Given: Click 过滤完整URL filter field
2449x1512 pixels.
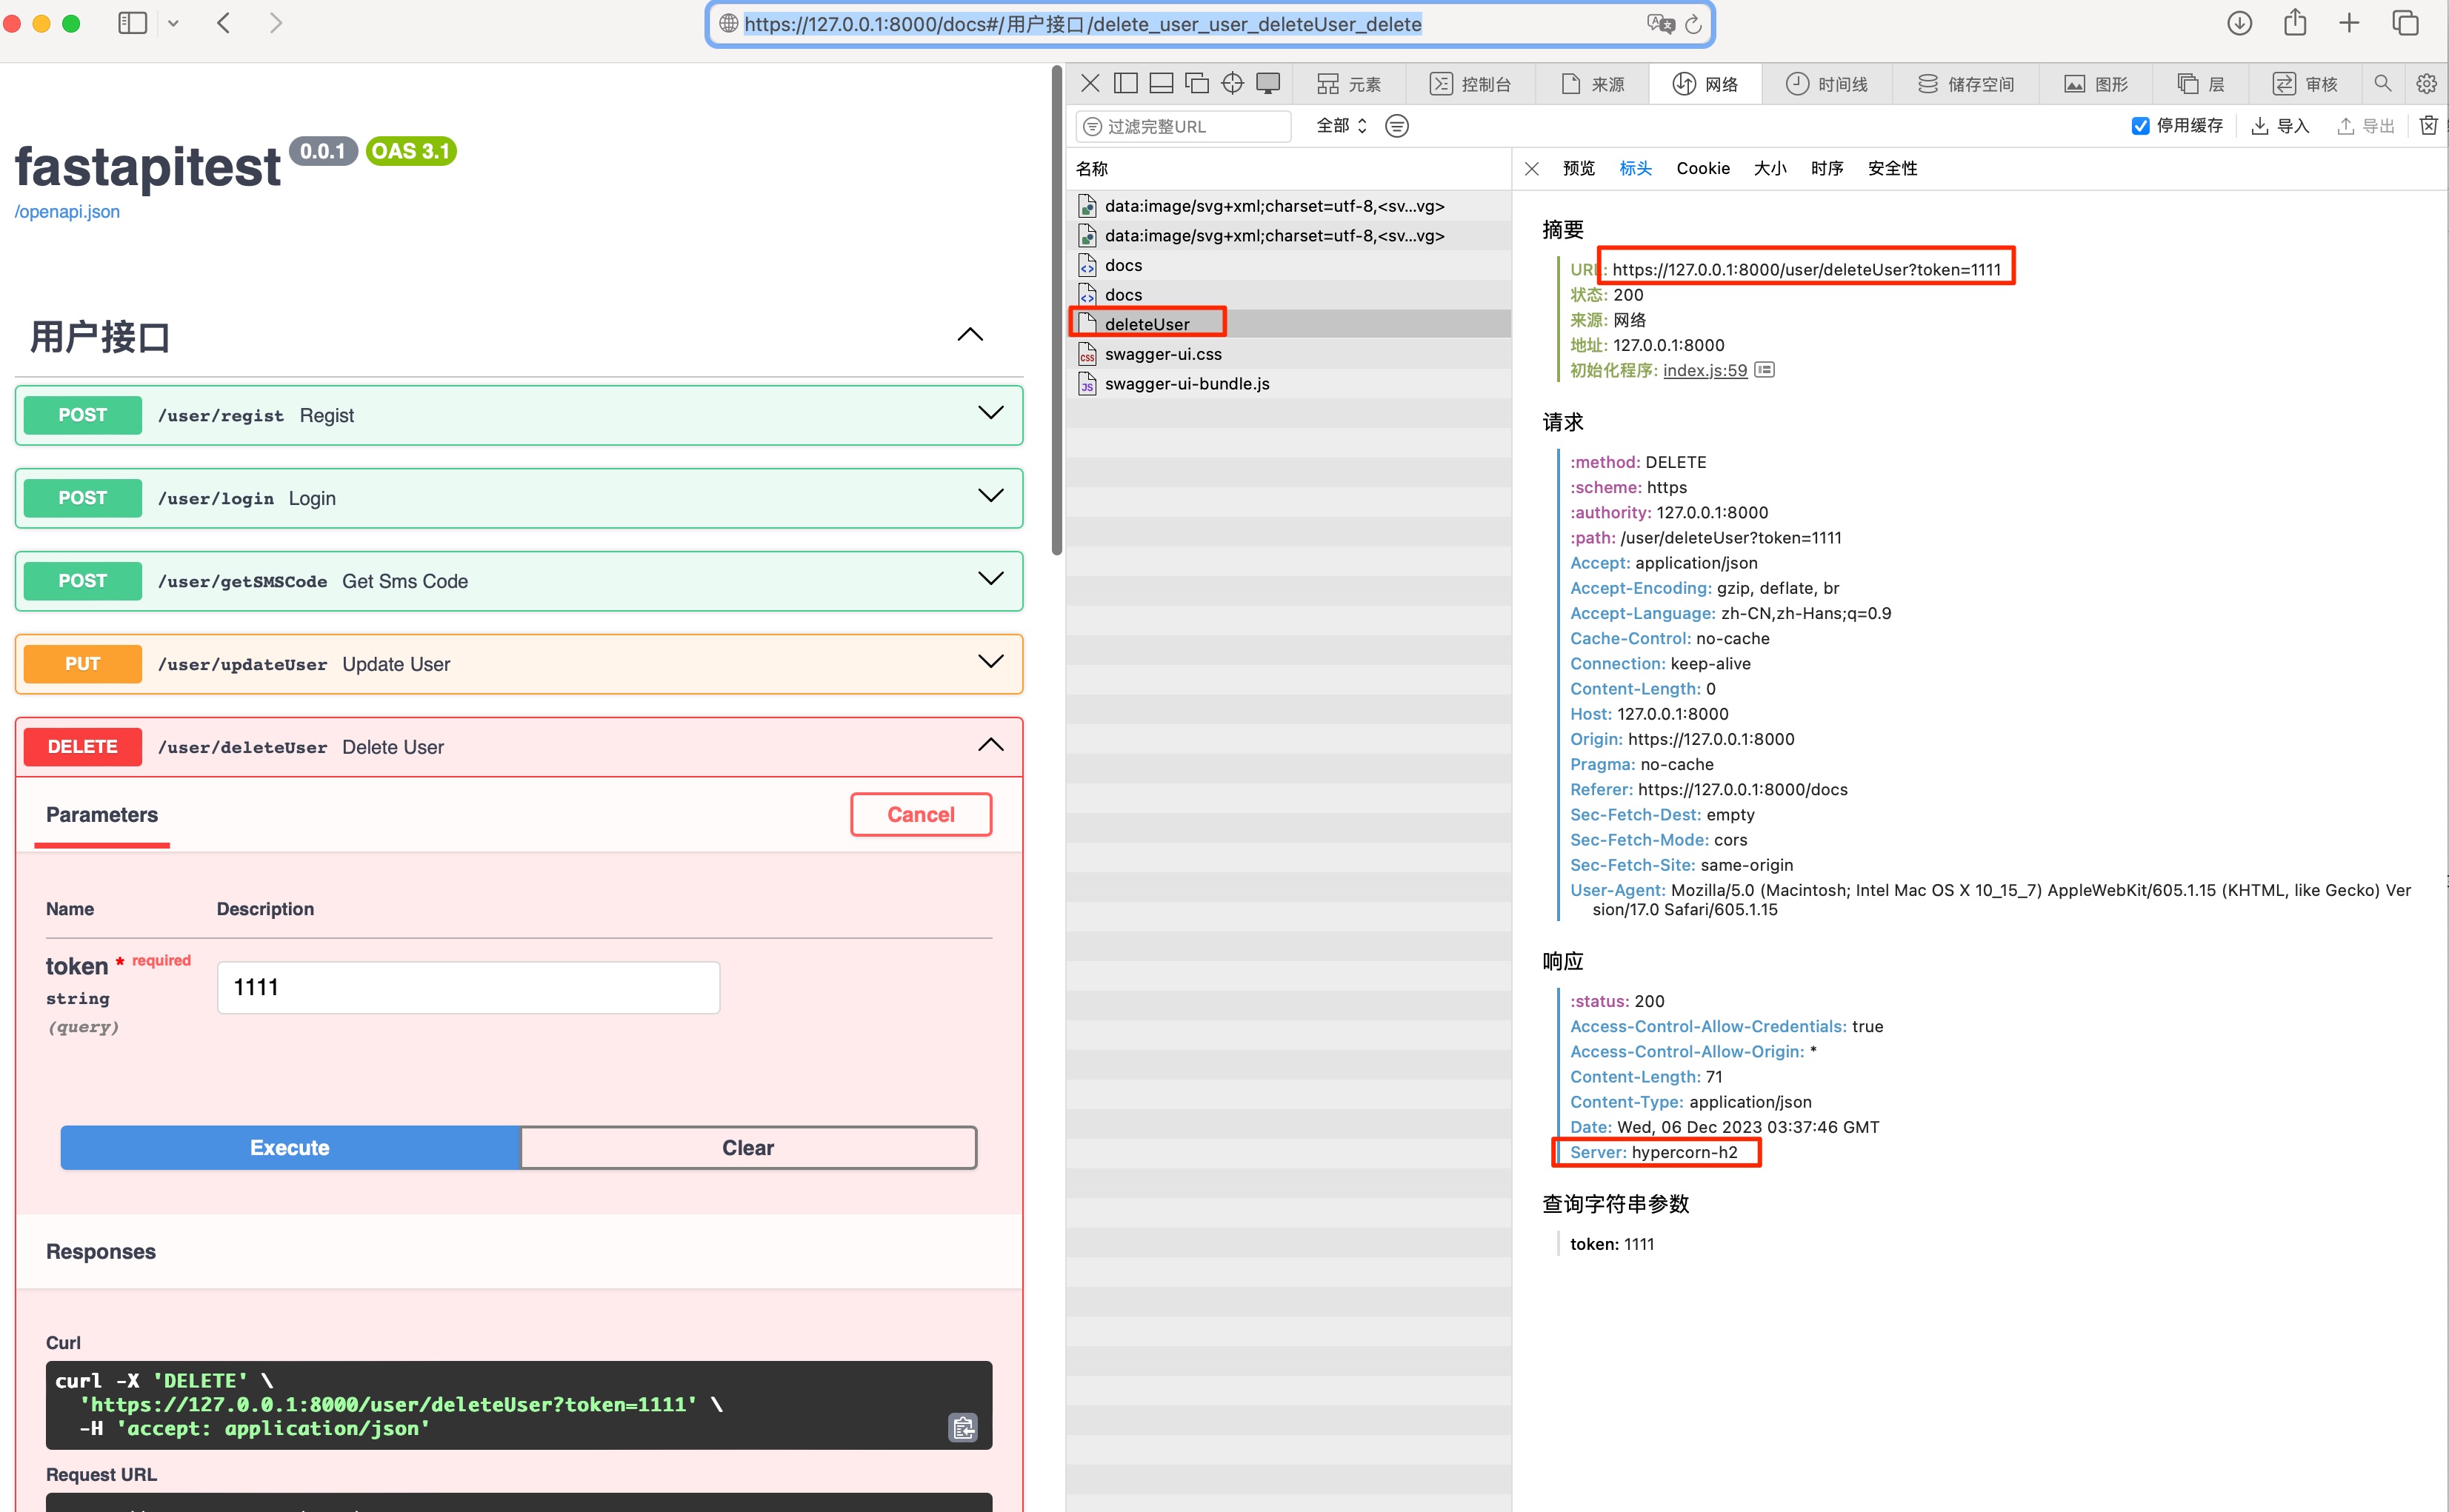Looking at the screenshot, I should [1184, 126].
